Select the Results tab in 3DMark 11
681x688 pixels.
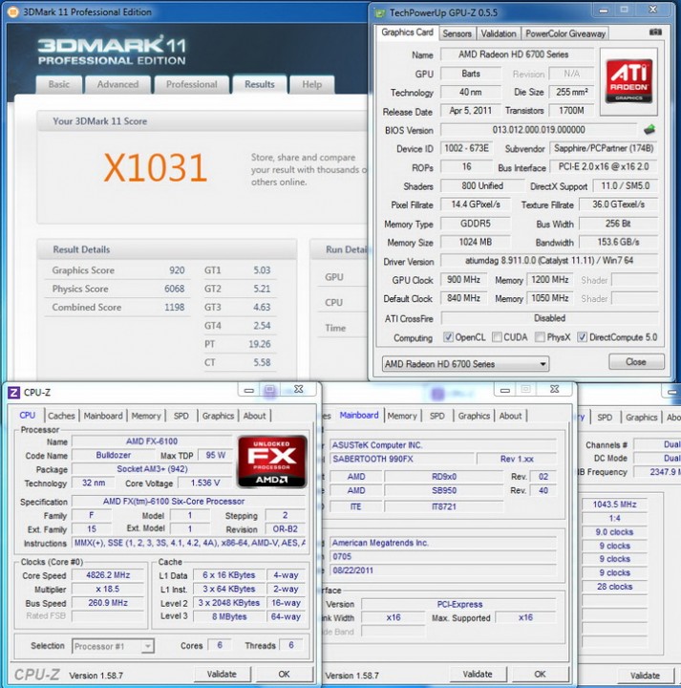(x=260, y=84)
